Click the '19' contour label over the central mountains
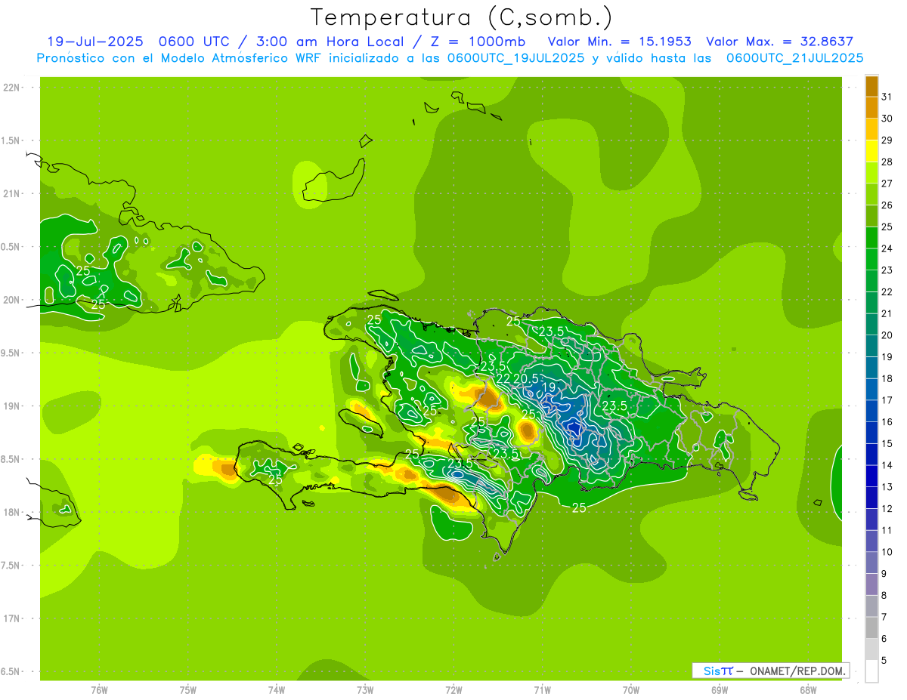Viewport: 907px width, 700px height. 549,387
